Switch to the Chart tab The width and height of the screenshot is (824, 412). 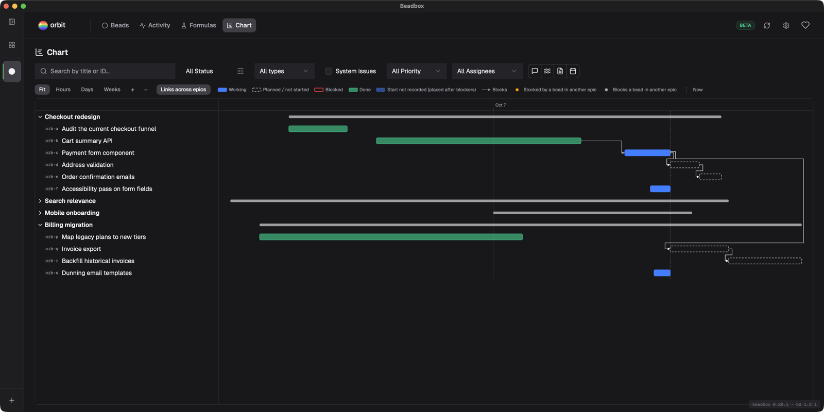239,25
